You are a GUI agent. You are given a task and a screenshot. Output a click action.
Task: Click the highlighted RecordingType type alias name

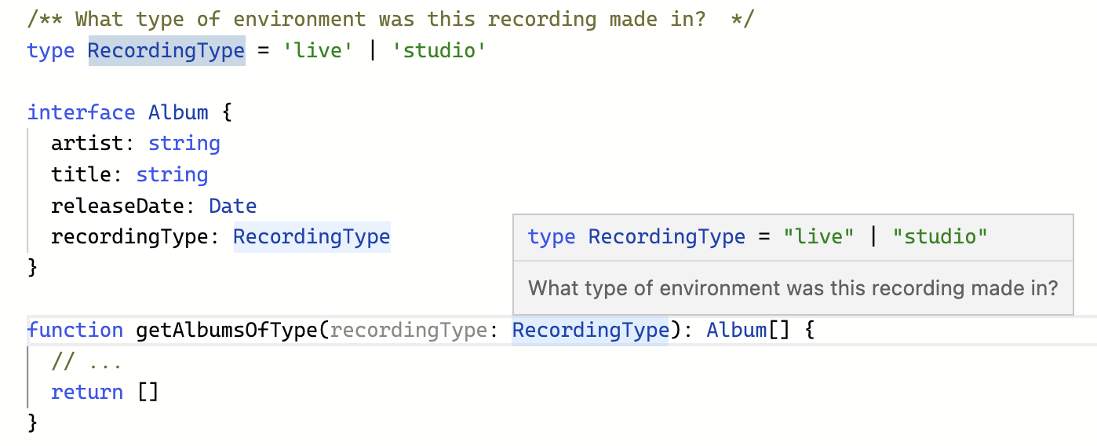[166, 51]
